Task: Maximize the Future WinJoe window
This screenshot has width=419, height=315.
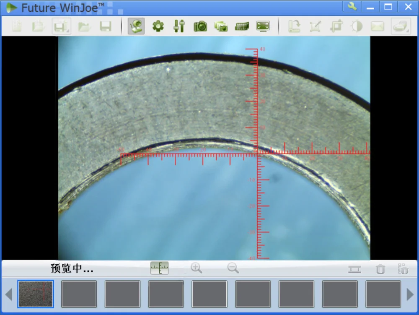Action: click(x=388, y=6)
